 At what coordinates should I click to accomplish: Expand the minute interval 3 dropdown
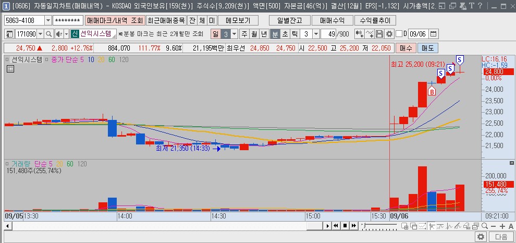click(316, 34)
